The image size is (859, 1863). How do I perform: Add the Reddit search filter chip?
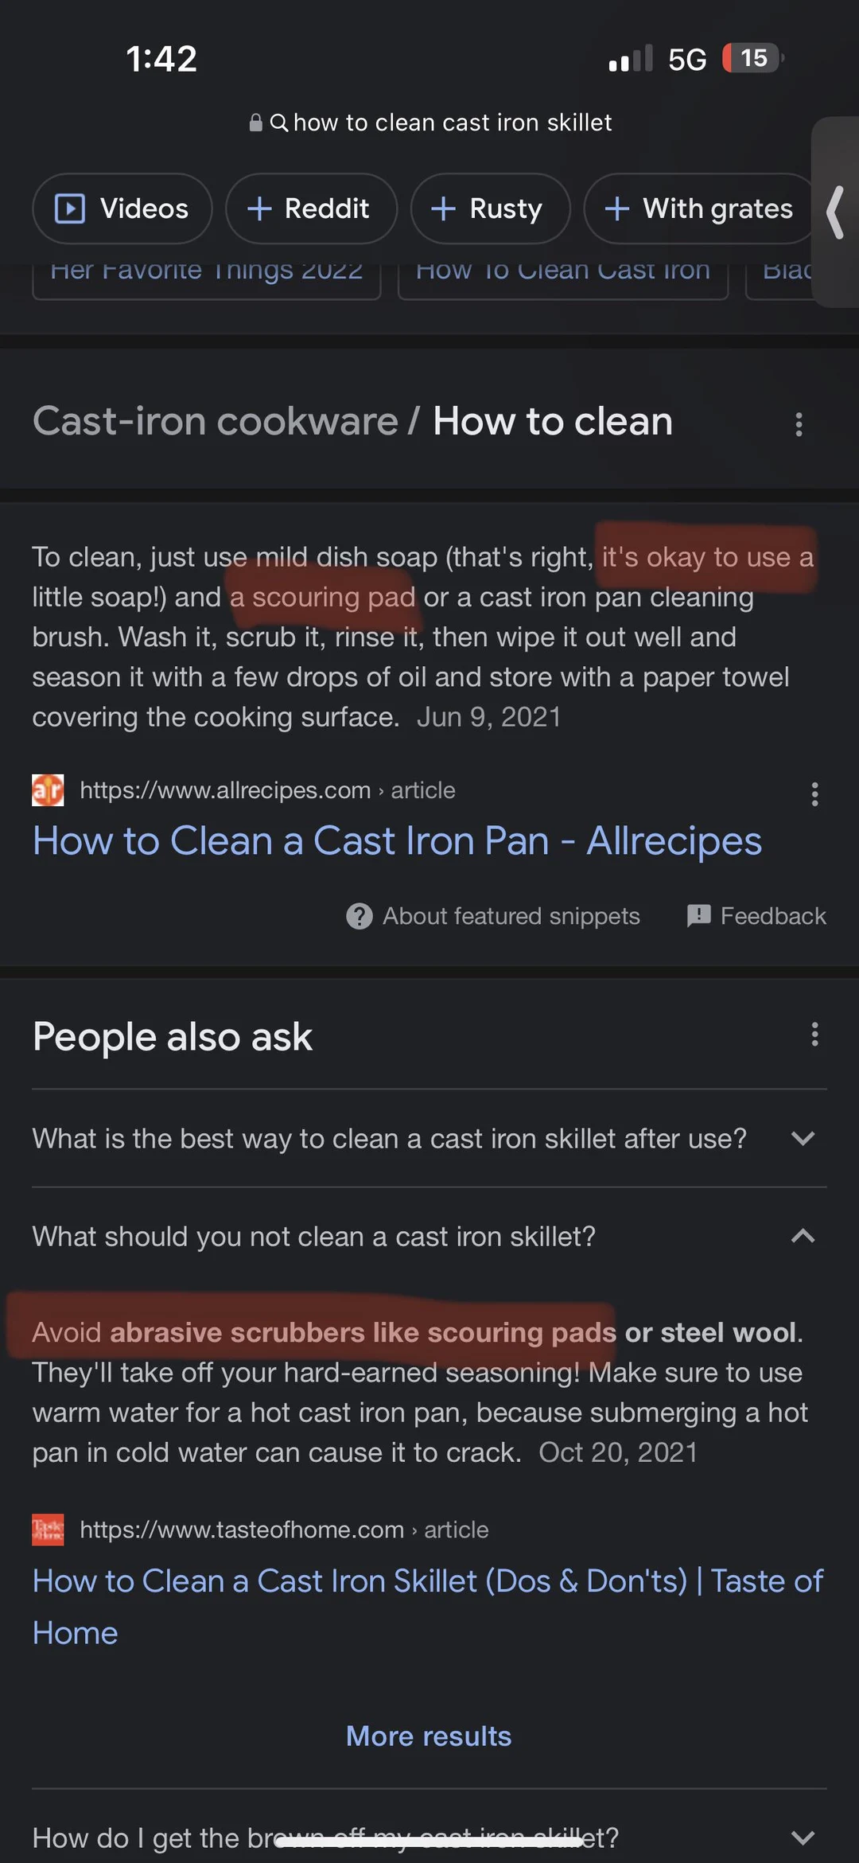pyautogui.click(x=311, y=209)
